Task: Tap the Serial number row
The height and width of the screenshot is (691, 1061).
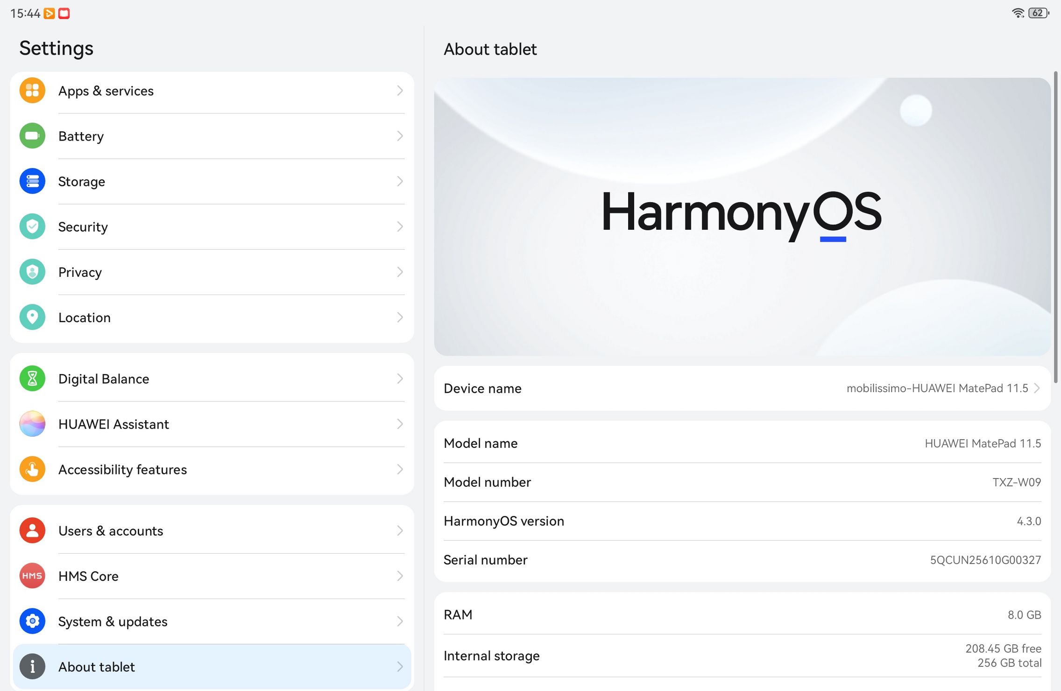Action: (742, 559)
